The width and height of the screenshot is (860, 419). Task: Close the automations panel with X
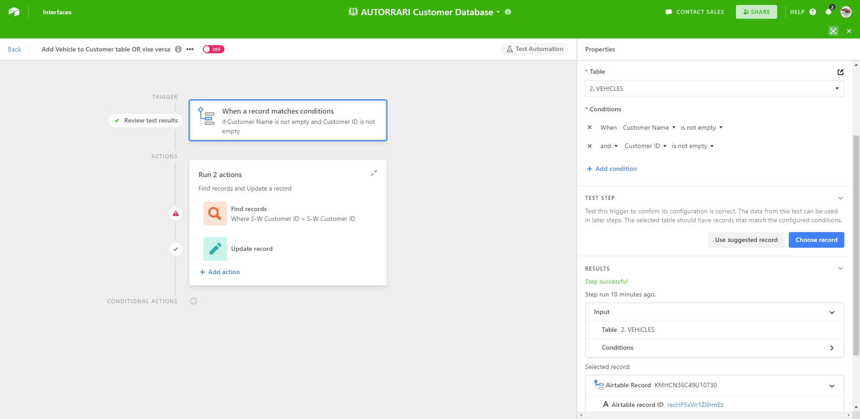pos(849,31)
